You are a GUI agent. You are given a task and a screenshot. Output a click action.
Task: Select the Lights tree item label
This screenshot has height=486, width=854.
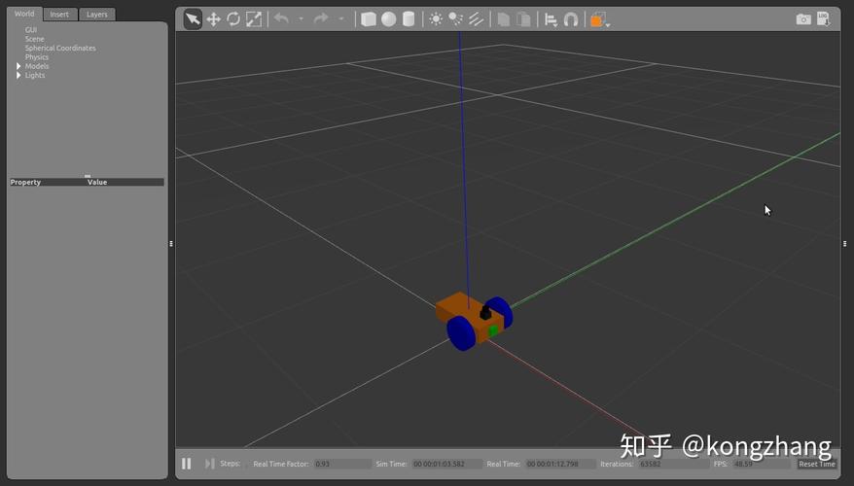[x=35, y=75]
